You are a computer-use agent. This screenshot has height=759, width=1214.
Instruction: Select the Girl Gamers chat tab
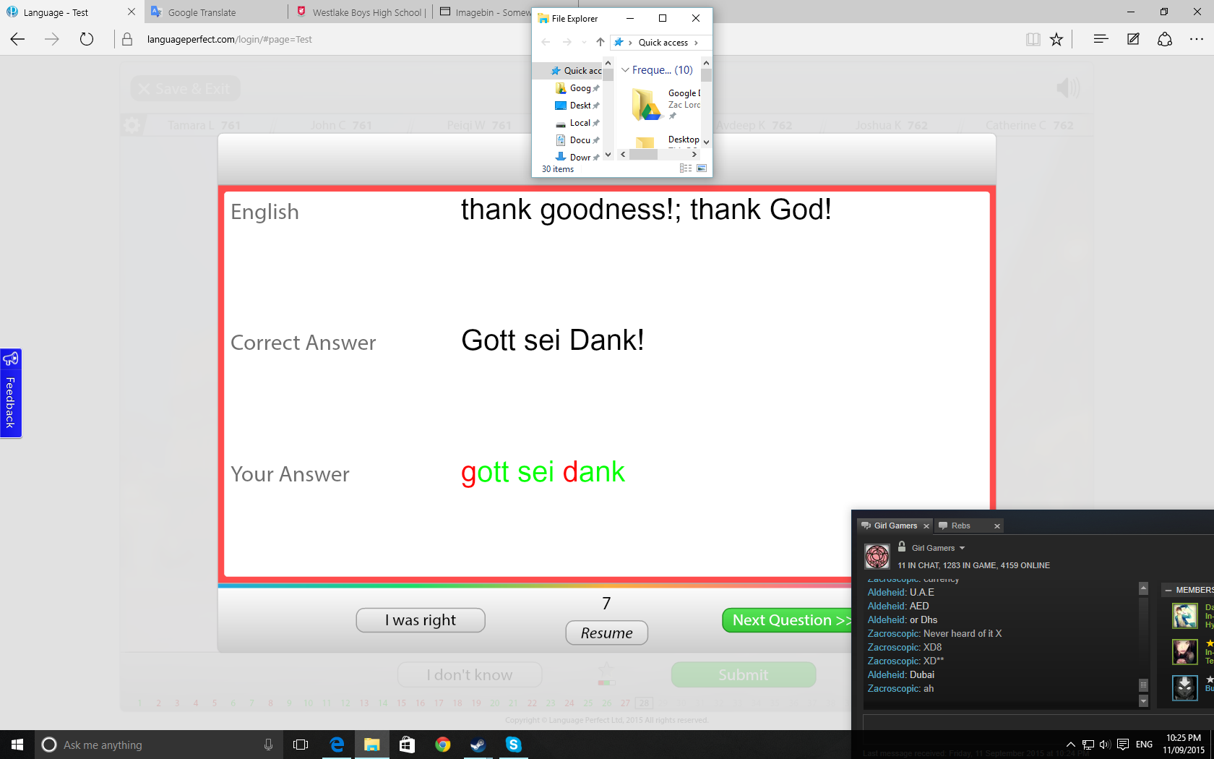[896, 526]
